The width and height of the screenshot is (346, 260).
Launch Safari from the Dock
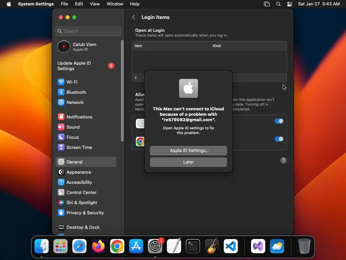(x=79, y=246)
